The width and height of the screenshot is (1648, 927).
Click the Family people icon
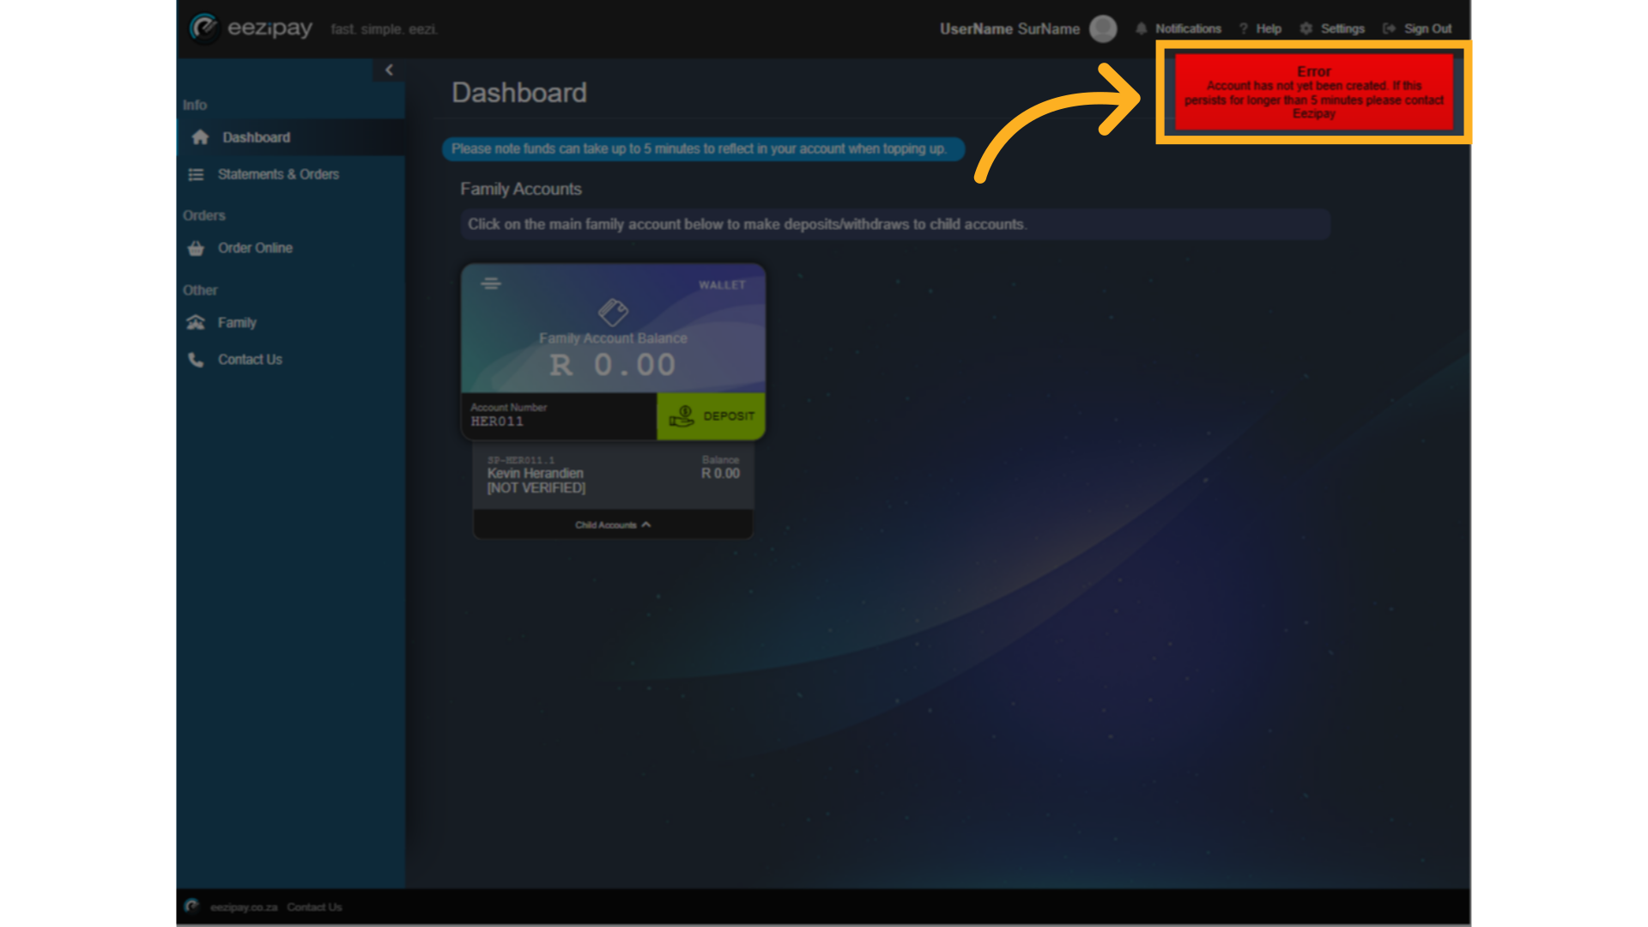196,323
